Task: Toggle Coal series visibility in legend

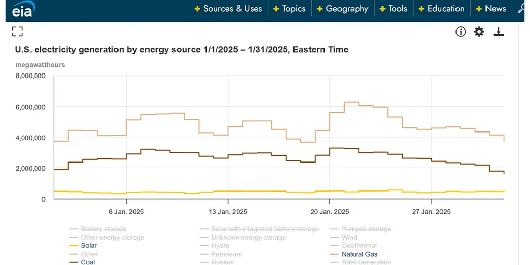Action: pos(87,262)
